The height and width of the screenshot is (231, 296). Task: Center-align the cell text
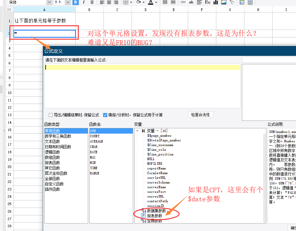click(109, 2)
